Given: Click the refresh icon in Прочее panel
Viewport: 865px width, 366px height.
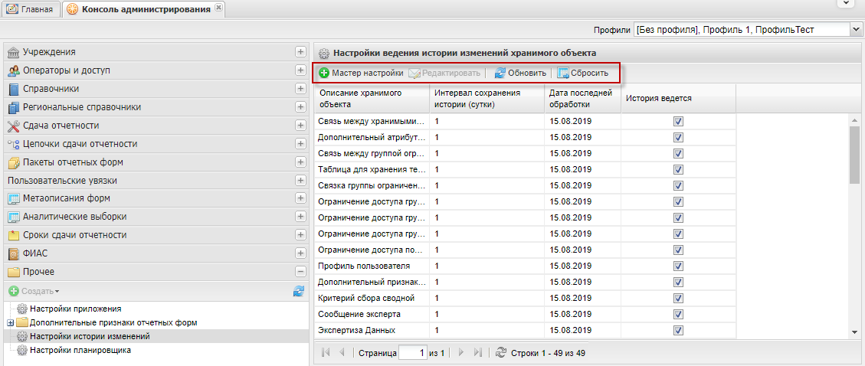Looking at the screenshot, I should (299, 291).
